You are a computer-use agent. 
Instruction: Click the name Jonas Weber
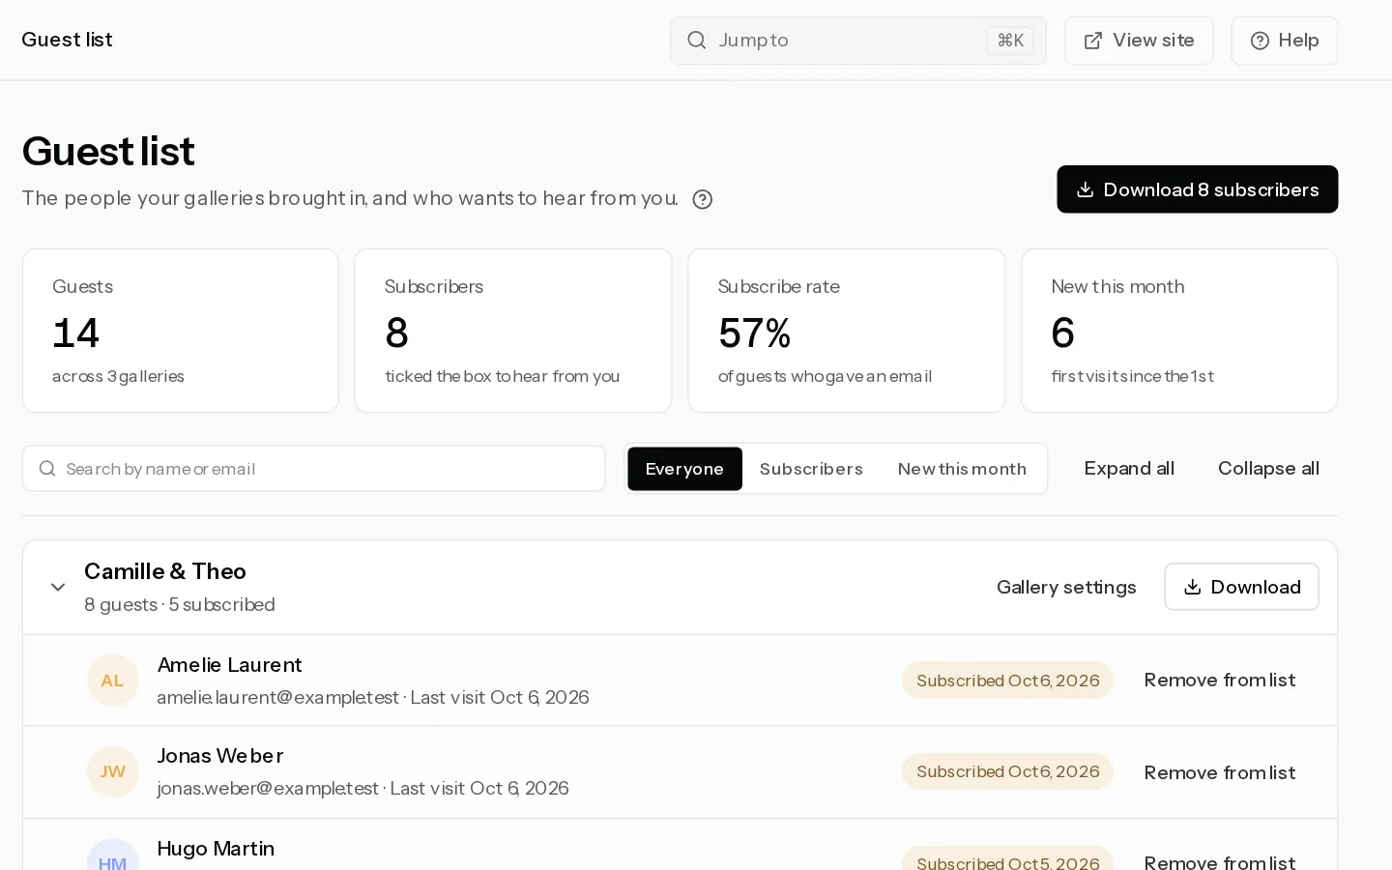coord(220,756)
